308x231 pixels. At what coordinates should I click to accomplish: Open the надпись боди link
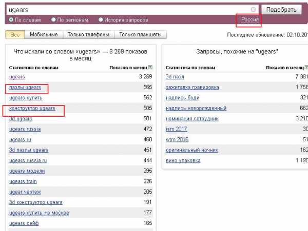[182, 97]
